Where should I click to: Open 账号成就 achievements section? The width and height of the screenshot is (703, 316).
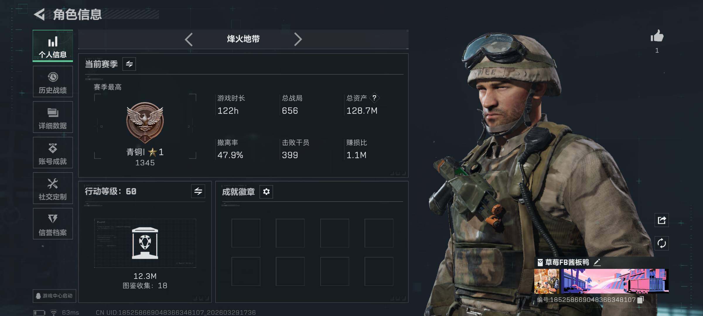pos(53,153)
